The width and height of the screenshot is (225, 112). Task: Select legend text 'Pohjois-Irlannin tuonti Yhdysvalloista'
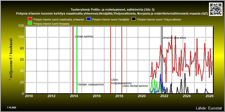159,19
